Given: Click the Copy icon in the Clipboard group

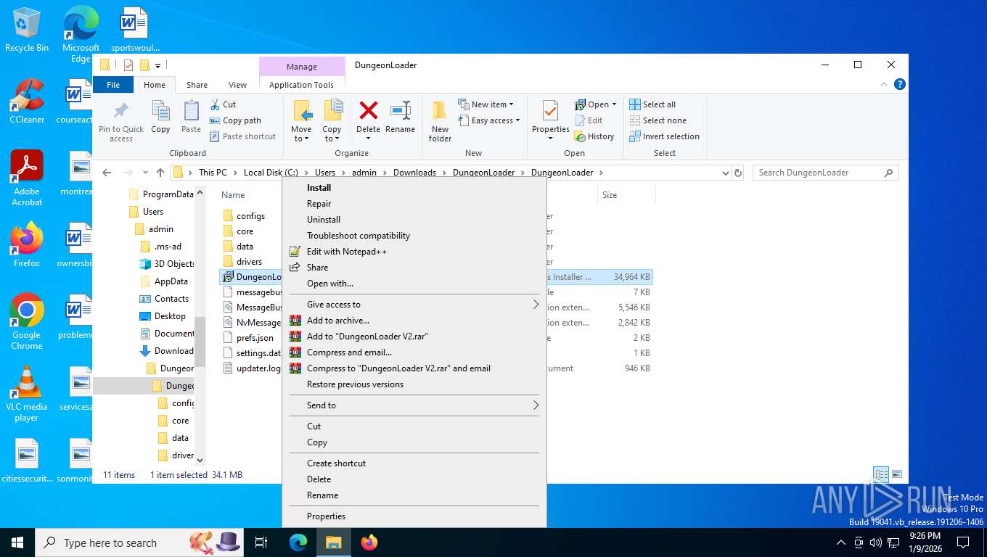Looking at the screenshot, I should pos(160,111).
